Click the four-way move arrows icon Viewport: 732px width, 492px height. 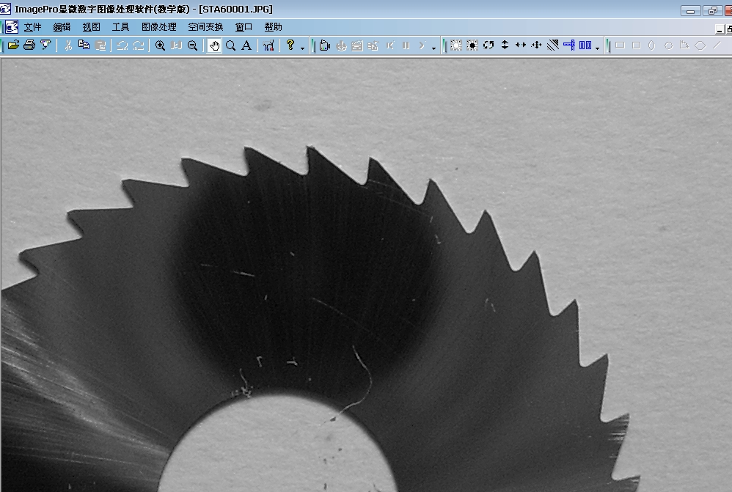(x=537, y=45)
